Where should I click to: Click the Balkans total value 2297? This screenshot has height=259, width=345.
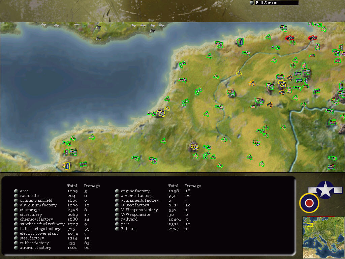[174, 229]
